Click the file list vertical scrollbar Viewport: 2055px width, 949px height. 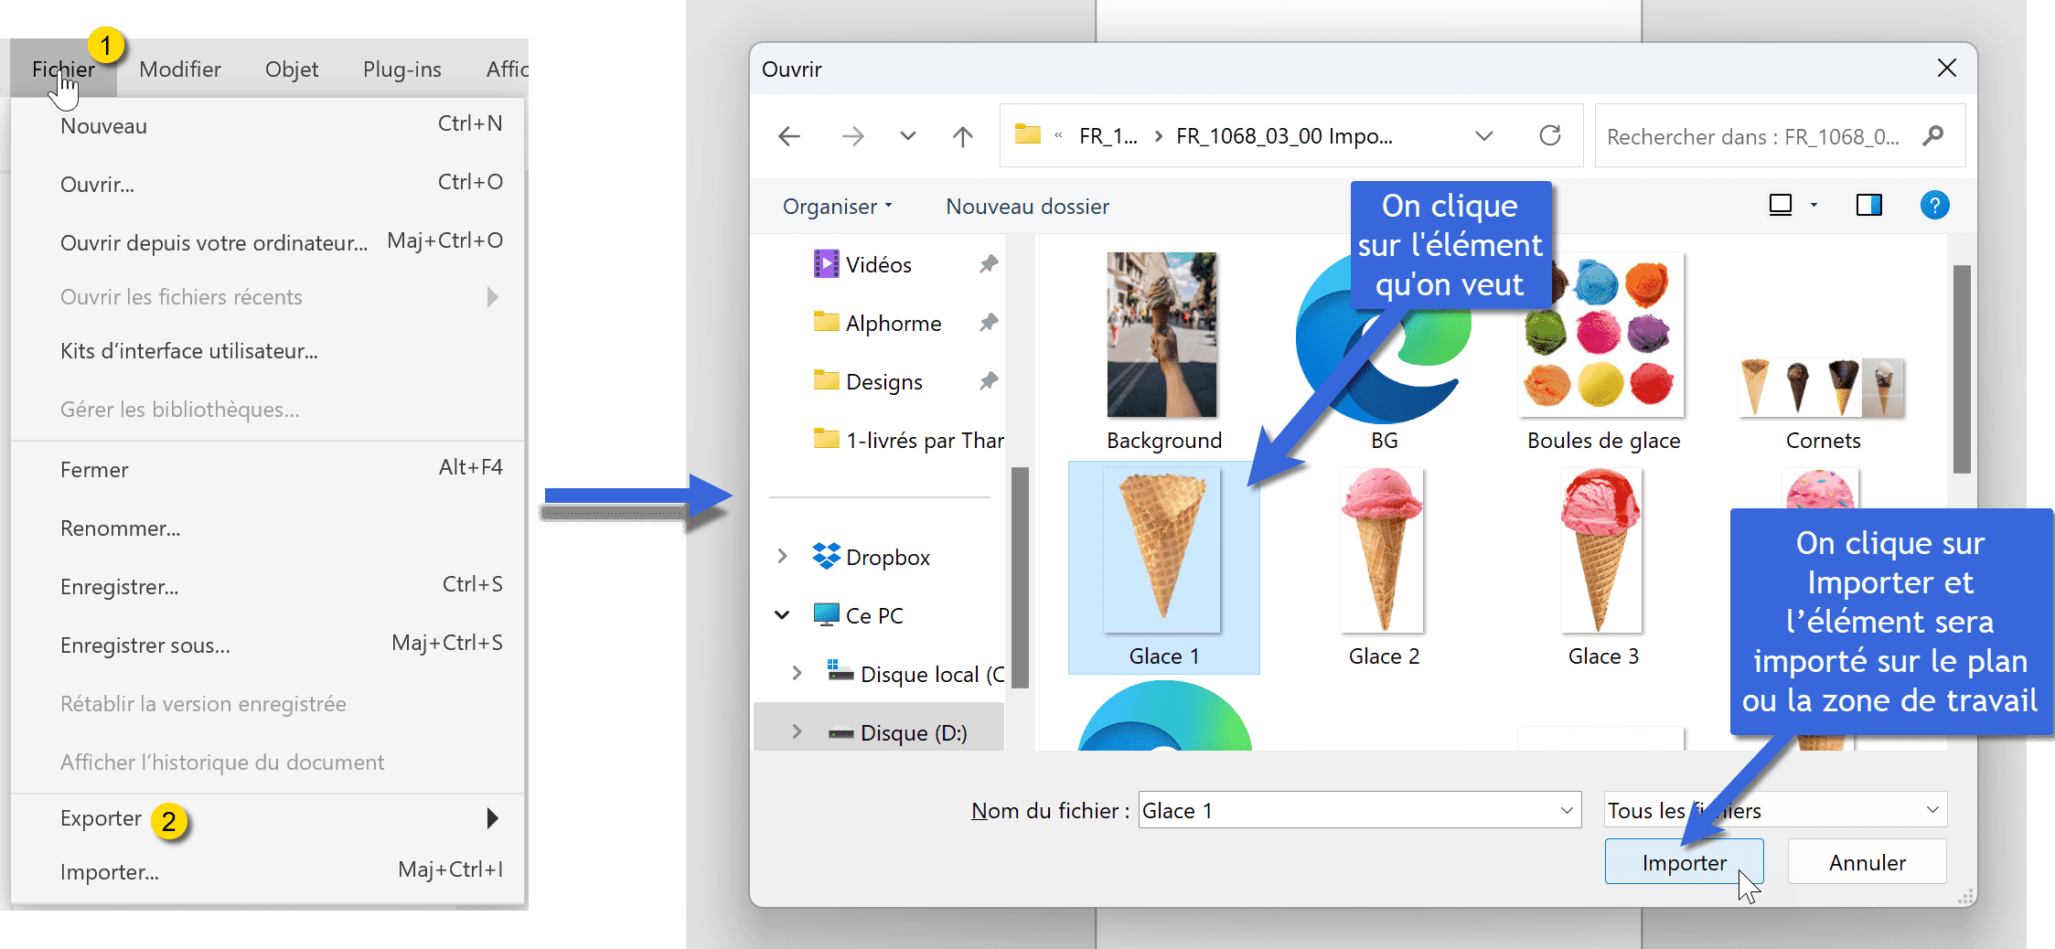1961,369
